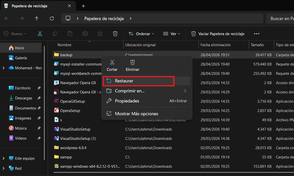Select Propiedades in the context menu
Screen dimensions: 294x176
click(146, 101)
